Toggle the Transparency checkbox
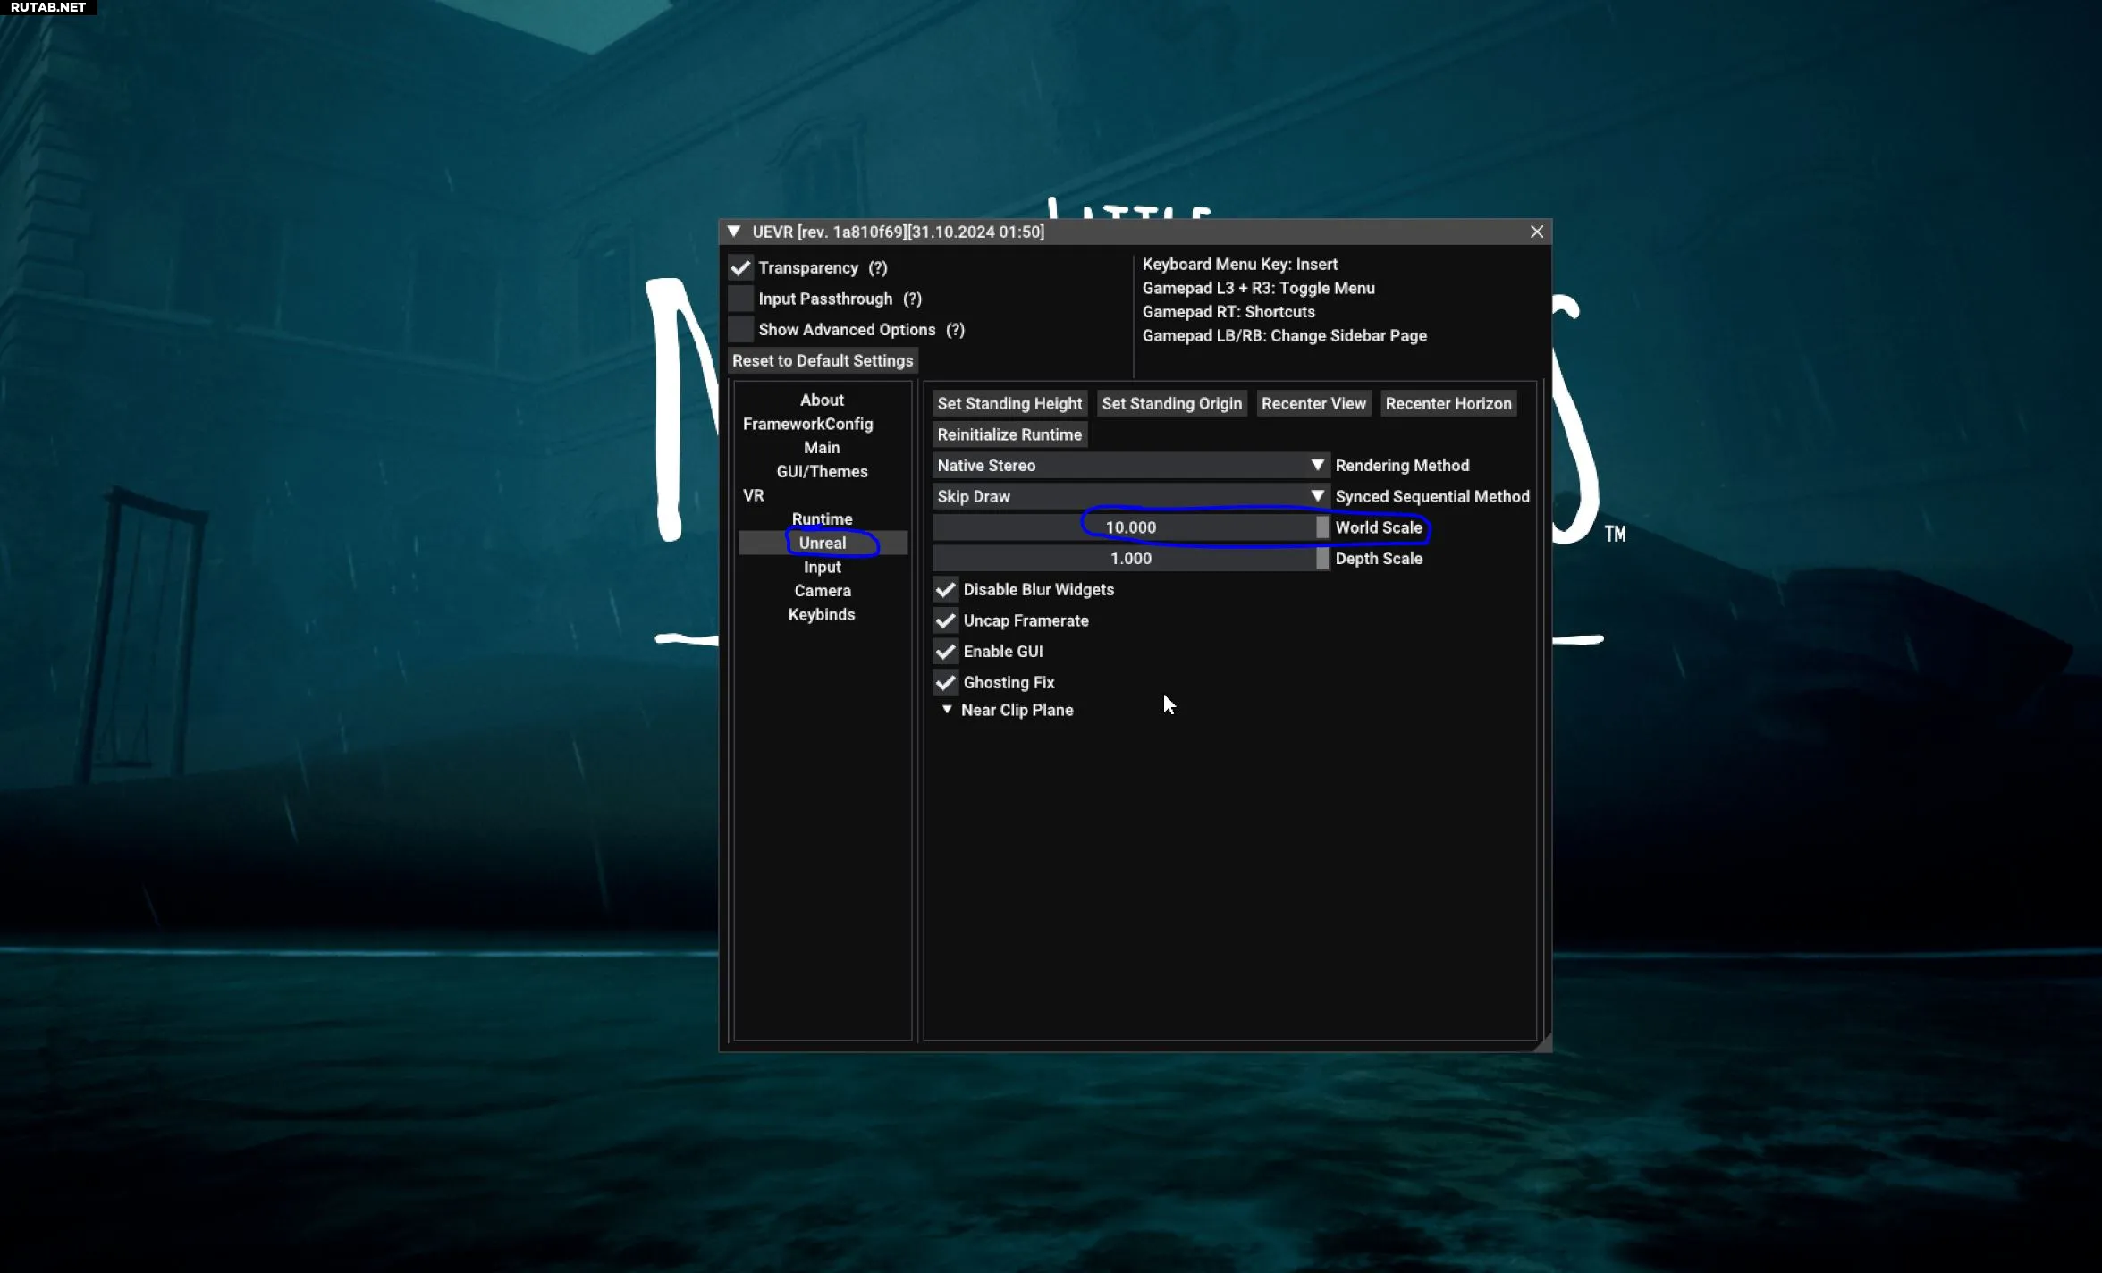Viewport: 2102px width, 1273px height. pos(740,267)
